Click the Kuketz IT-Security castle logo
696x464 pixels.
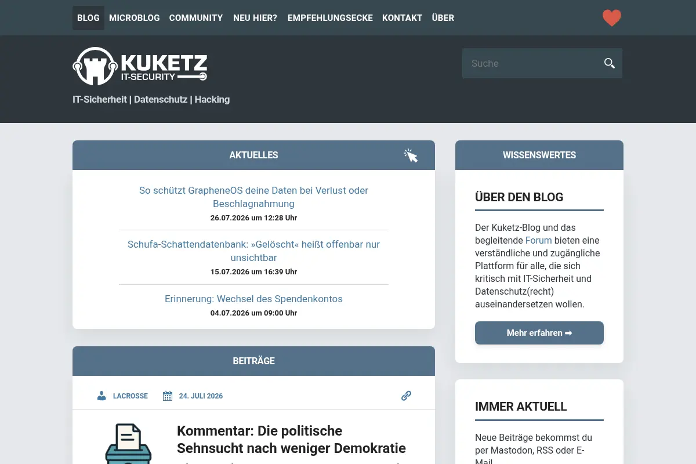[140, 66]
